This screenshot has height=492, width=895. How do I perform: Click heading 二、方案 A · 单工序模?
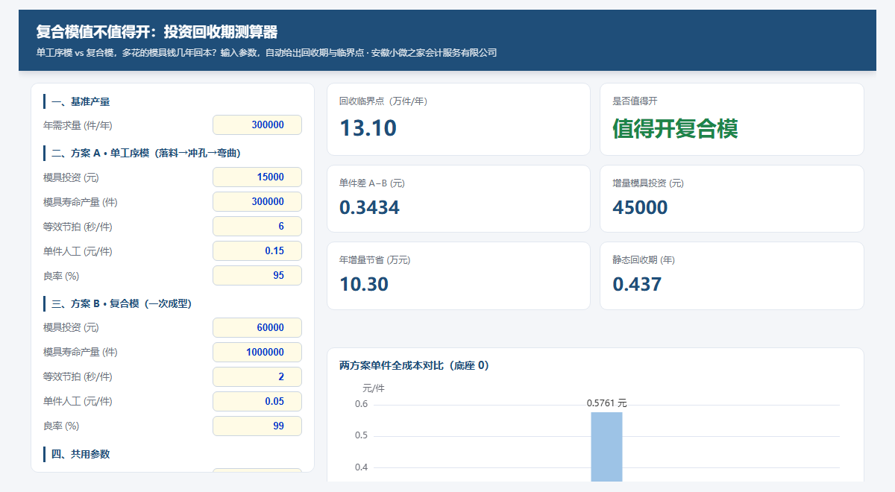point(145,154)
